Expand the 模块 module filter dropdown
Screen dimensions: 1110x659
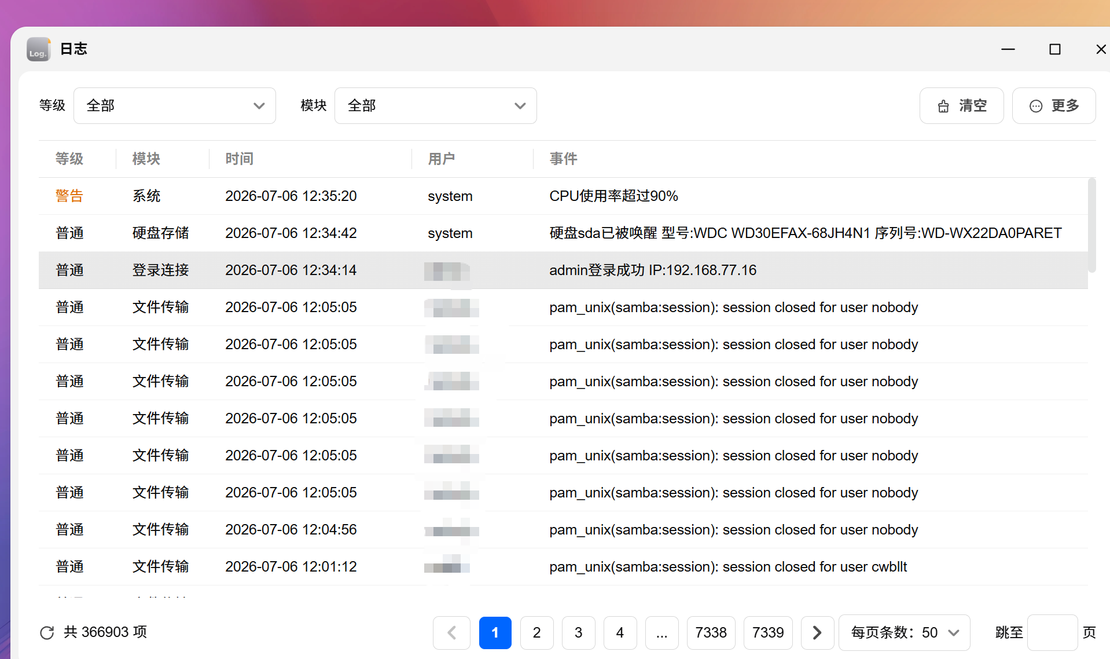point(435,105)
